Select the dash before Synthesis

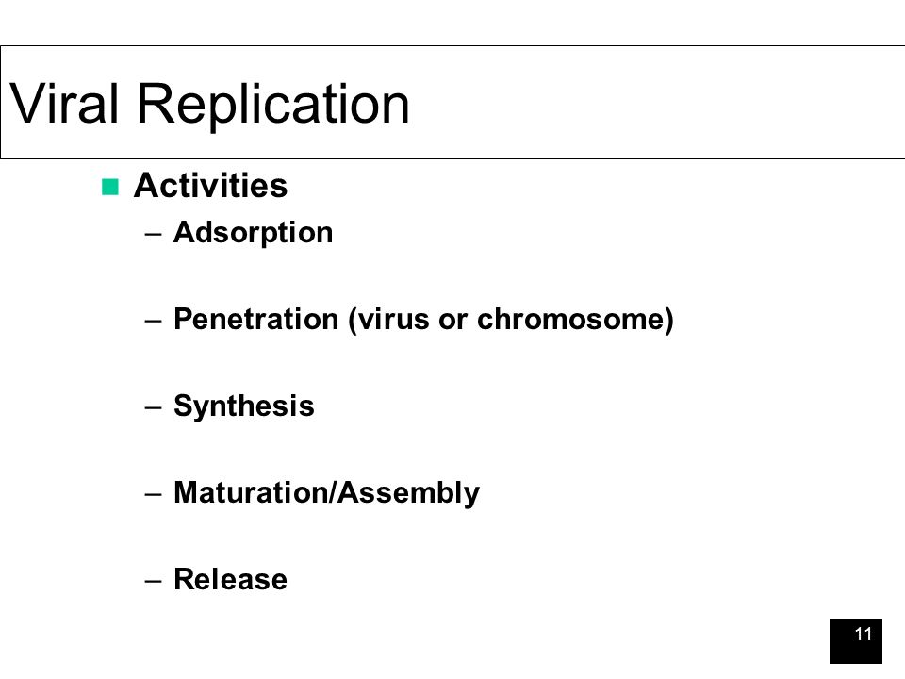(153, 407)
